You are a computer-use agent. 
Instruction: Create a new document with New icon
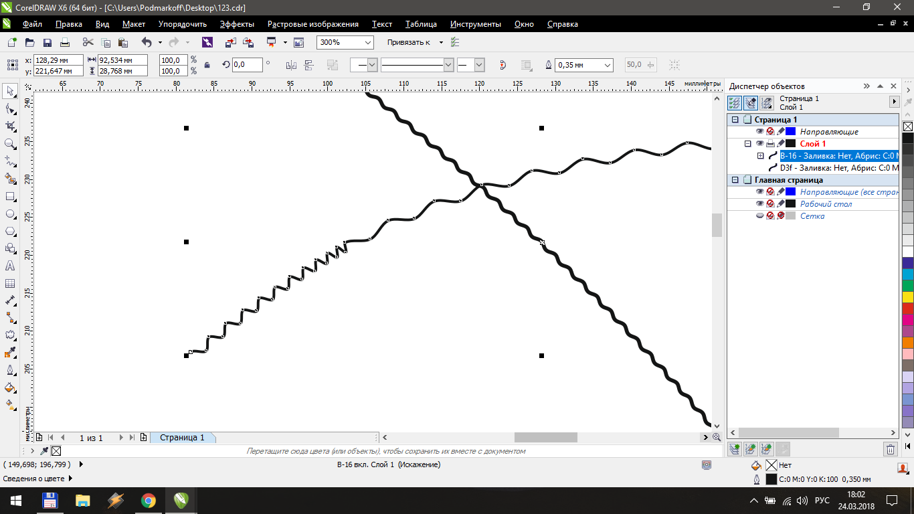pos(12,42)
